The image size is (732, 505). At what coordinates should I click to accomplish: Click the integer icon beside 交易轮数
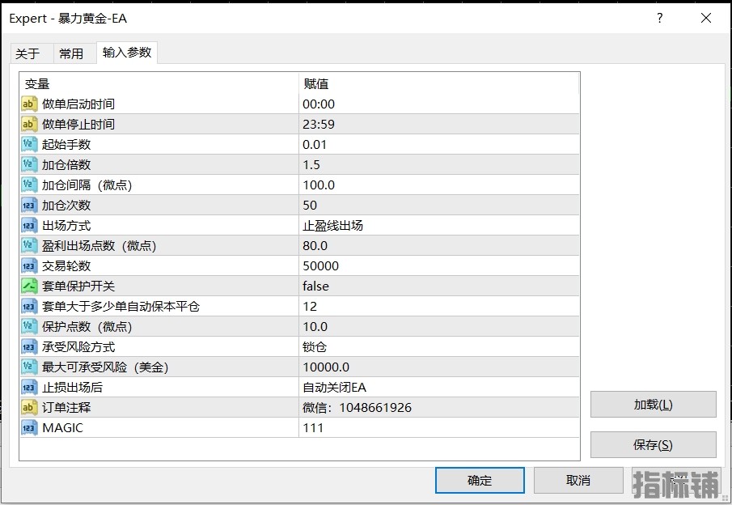pyautogui.click(x=29, y=265)
